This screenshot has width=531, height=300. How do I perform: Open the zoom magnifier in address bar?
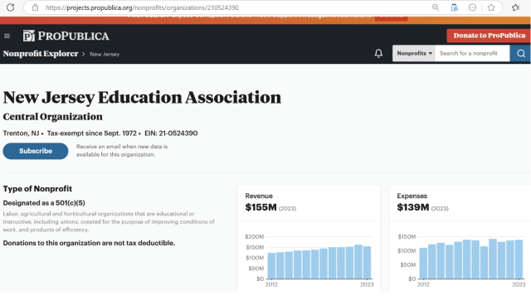(436, 7)
